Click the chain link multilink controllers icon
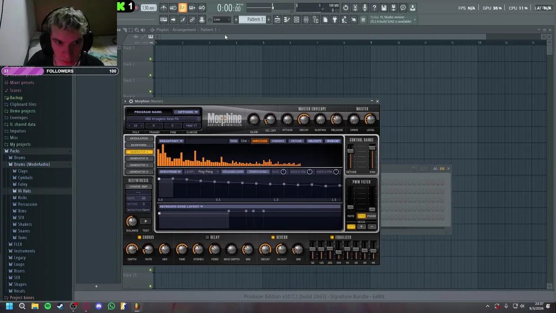This screenshot has width=556, height=313. (192, 20)
